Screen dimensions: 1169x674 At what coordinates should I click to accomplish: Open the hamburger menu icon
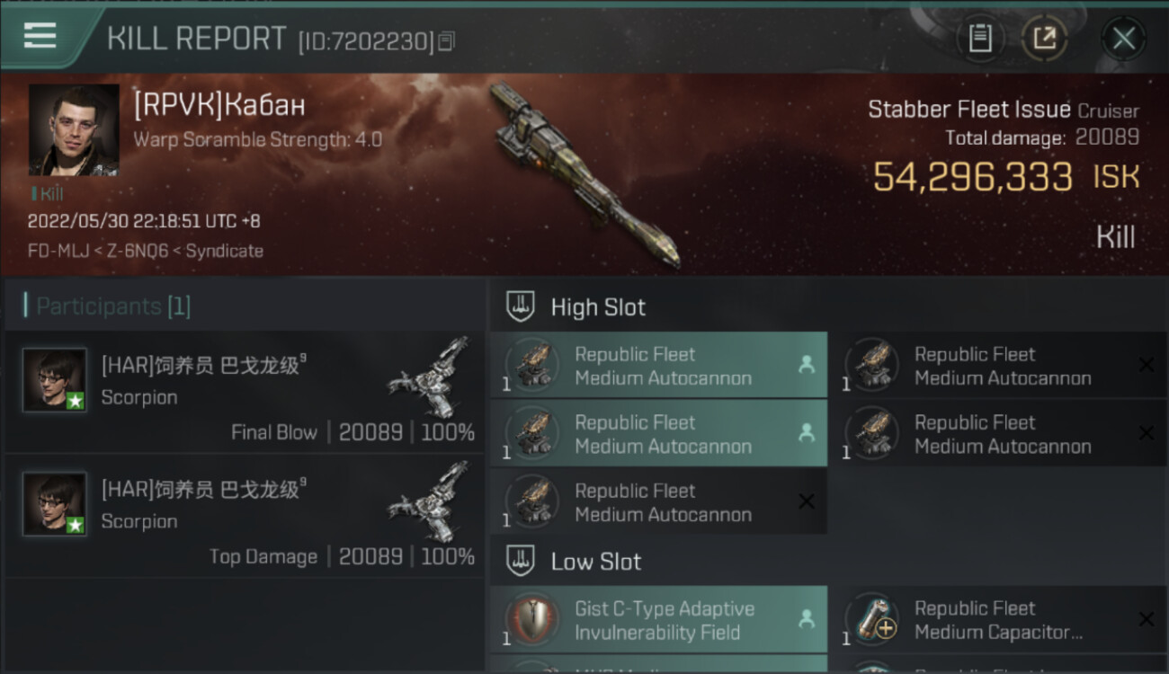40,36
